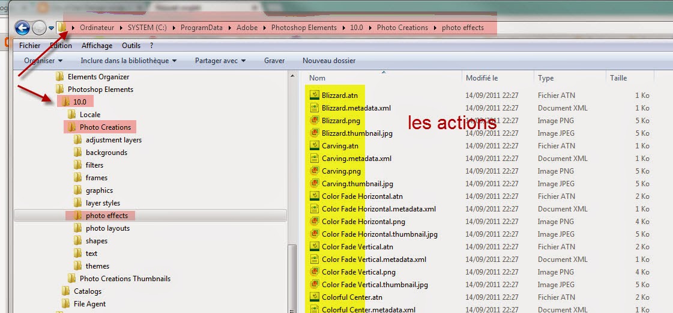
Task: Click SYSTEM (C:) in the address breadcrumb
Action: [147, 28]
